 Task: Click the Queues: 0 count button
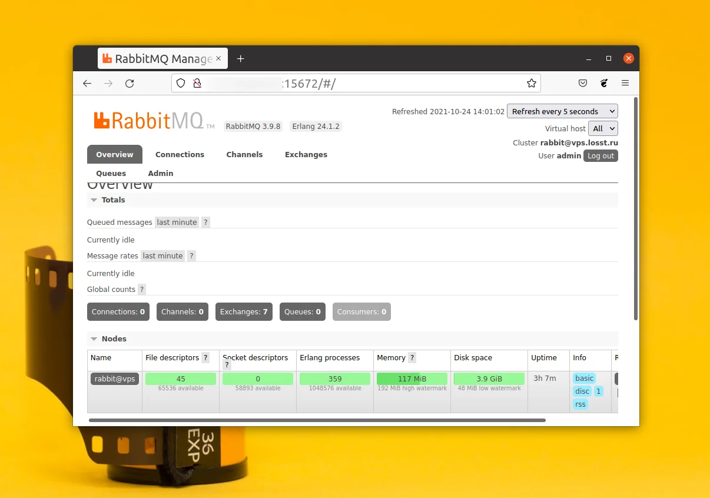click(303, 312)
